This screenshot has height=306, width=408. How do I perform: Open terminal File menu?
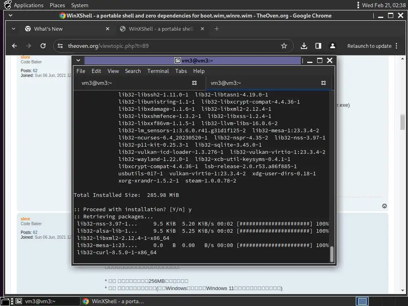click(x=80, y=71)
